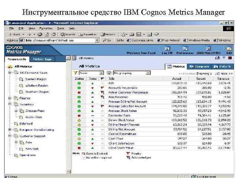This screenshot has height=185, width=247.
Task: Open the Billing Margin Percent metric
Action: click(x=124, y=125)
